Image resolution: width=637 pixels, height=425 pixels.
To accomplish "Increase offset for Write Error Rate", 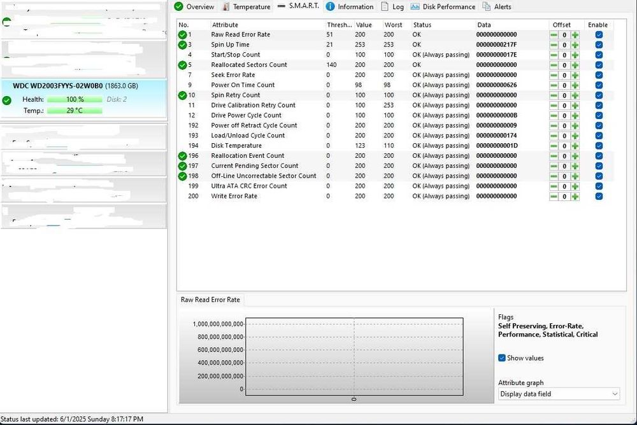I will pos(575,197).
